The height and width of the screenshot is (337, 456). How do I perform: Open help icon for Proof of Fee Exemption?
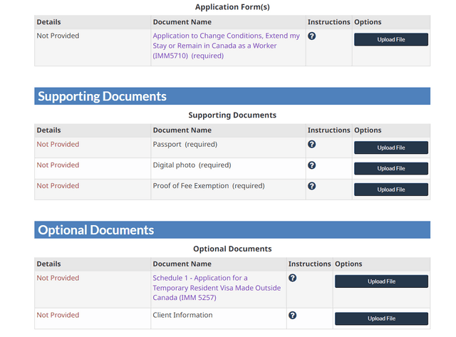312,186
